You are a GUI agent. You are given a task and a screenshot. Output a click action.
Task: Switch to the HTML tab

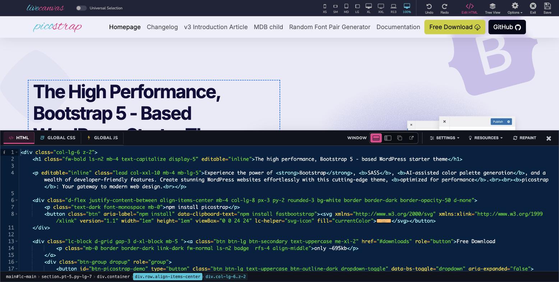pyautogui.click(x=19, y=138)
